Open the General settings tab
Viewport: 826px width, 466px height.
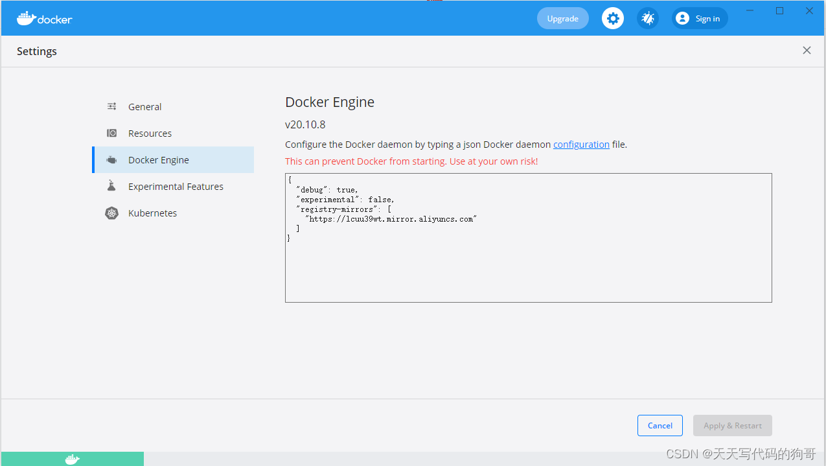coord(173,107)
